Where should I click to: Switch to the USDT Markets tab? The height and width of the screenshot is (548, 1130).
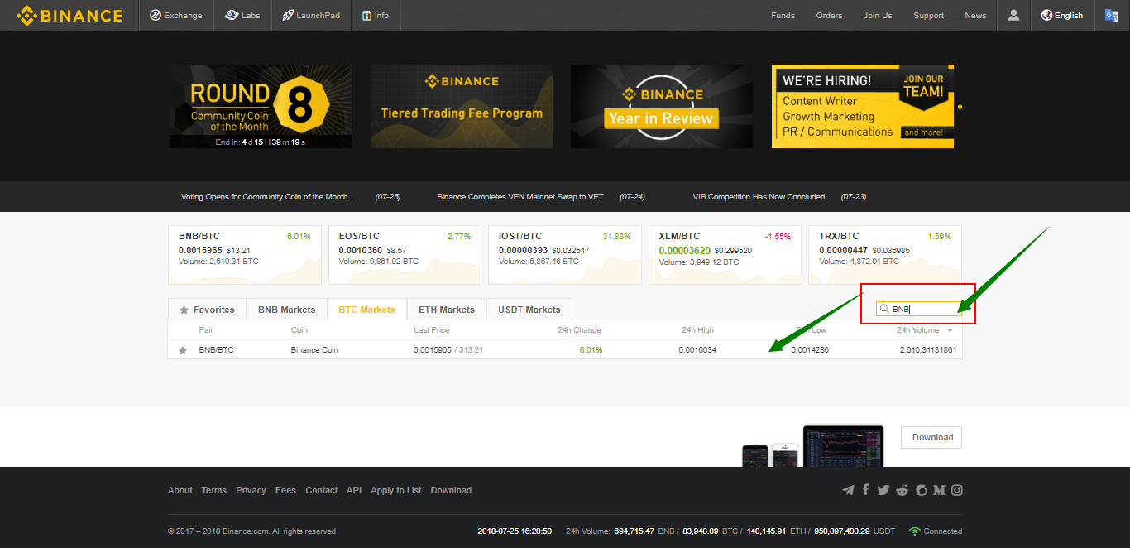tap(529, 310)
